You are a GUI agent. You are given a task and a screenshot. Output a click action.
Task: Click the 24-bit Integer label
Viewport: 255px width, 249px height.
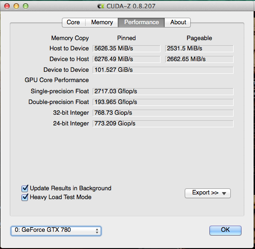pyautogui.click(x=71, y=124)
